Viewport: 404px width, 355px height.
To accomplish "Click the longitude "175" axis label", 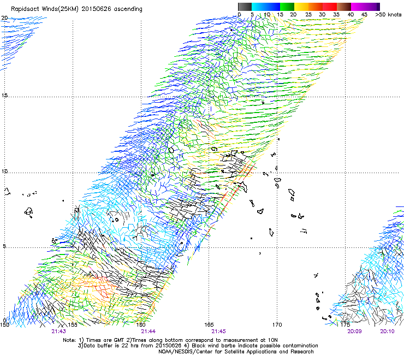I will coord(346,324).
